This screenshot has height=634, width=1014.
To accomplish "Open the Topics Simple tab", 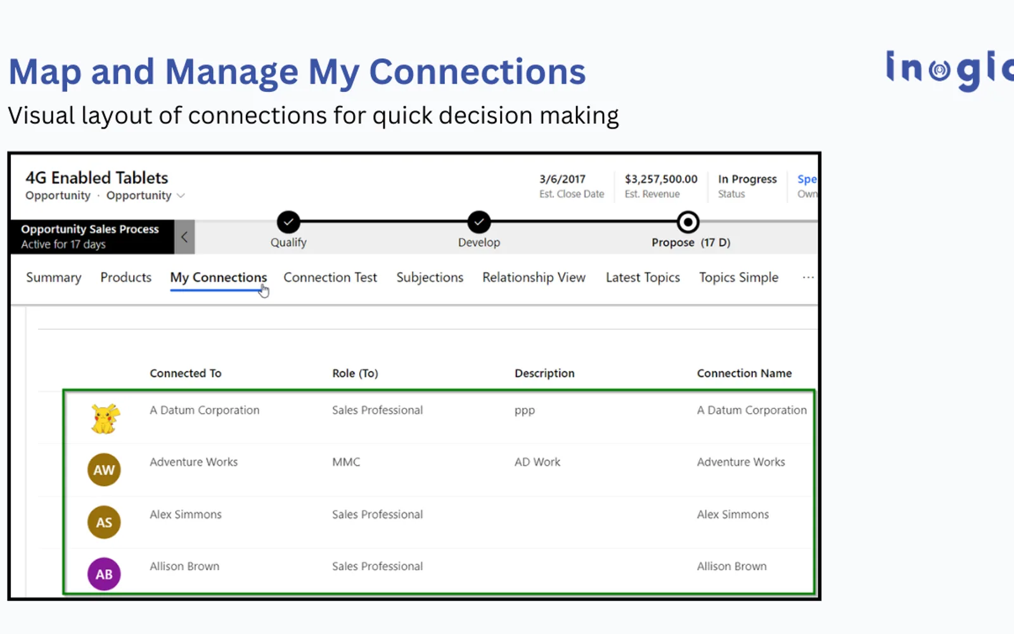I will coord(739,278).
